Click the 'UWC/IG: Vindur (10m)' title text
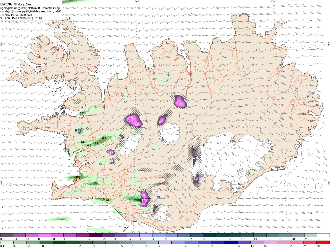 pos(16,4)
